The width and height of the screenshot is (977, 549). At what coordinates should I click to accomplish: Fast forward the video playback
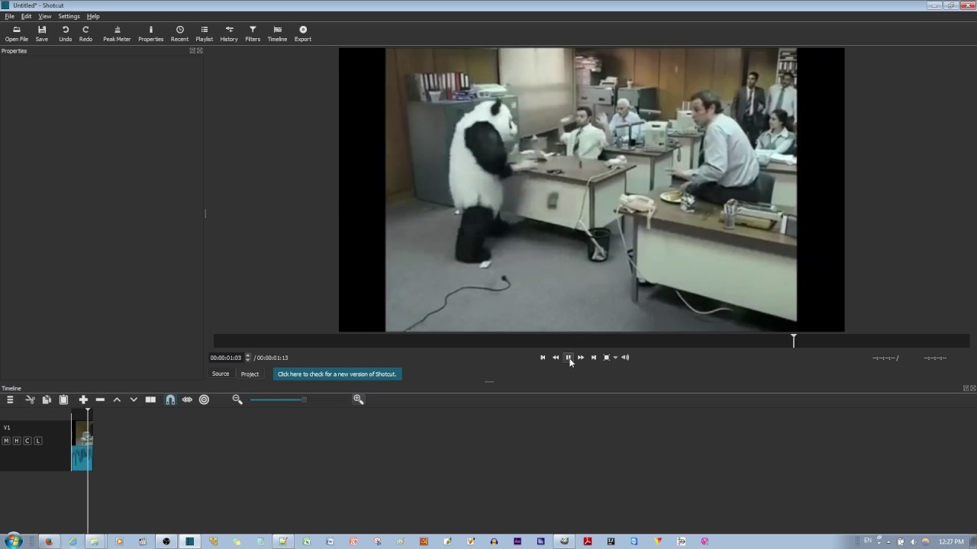pos(581,358)
